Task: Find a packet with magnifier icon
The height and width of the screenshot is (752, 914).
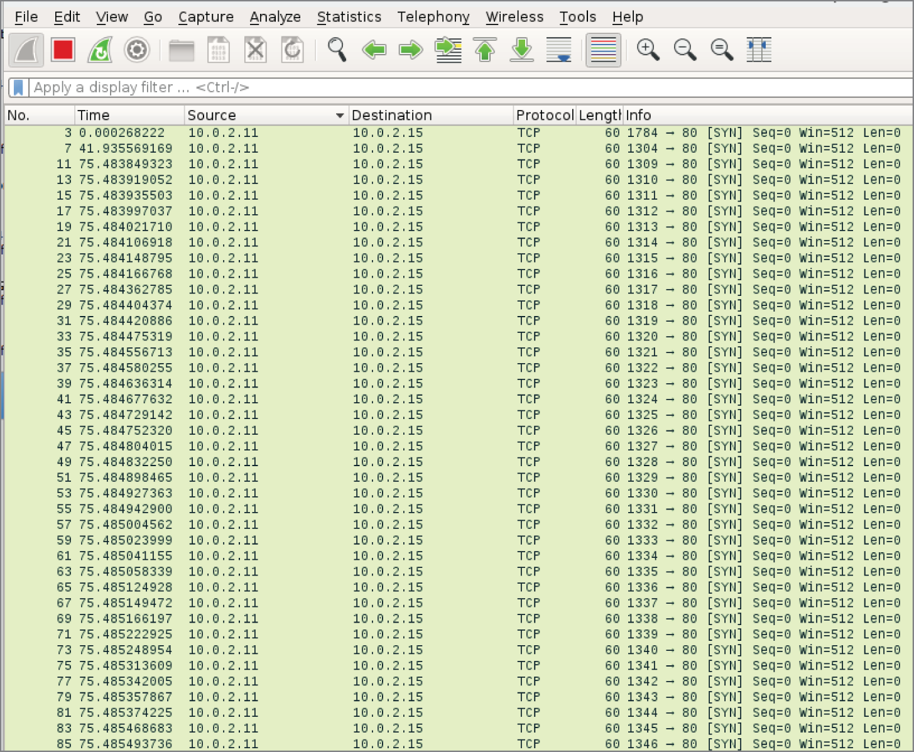Action: 337,50
